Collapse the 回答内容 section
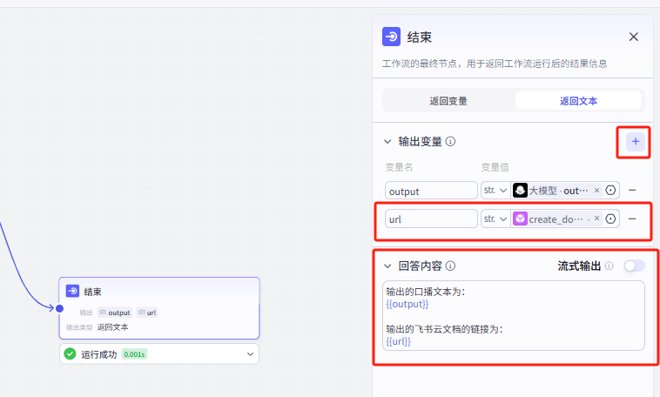Image resolution: width=660 pixels, height=397 pixels. tap(387, 266)
